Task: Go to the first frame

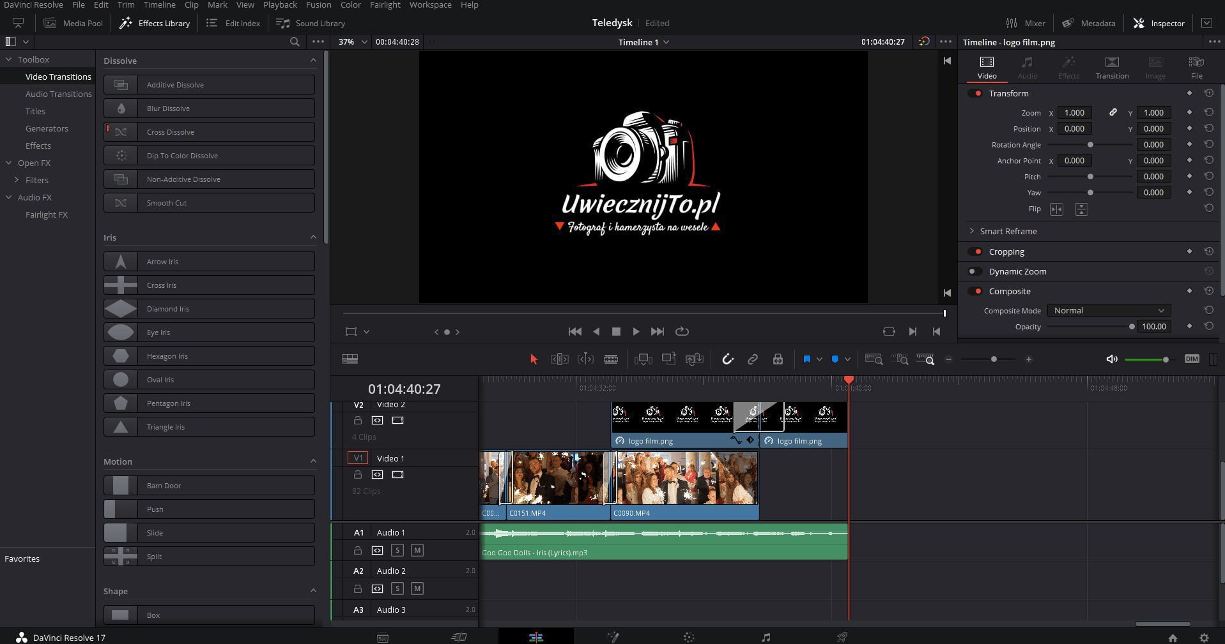Action: coord(575,331)
